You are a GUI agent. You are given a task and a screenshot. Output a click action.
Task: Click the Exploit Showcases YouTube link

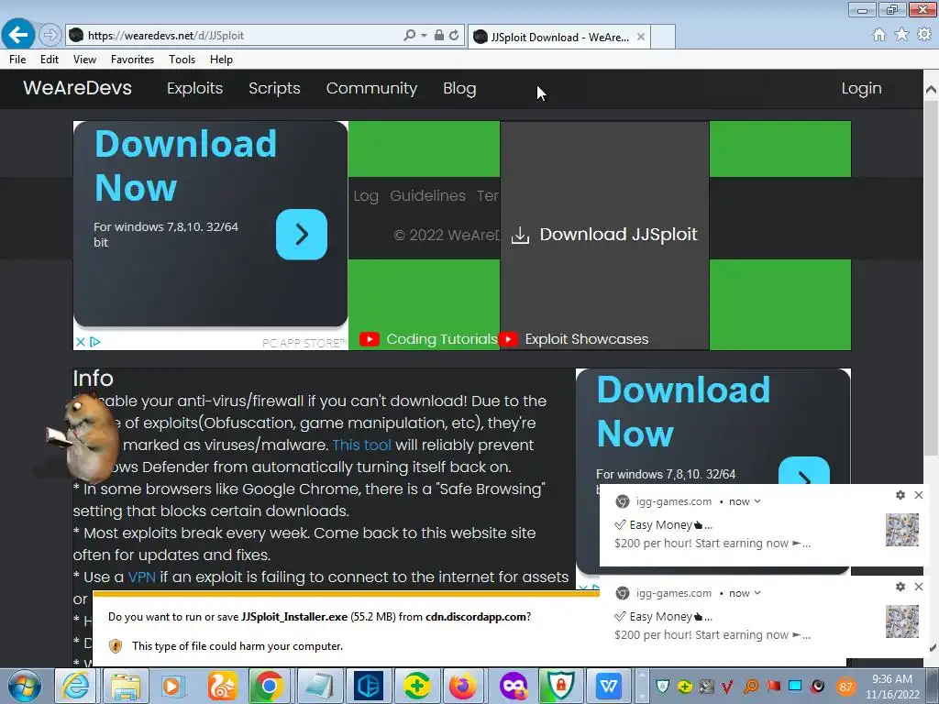coord(574,339)
